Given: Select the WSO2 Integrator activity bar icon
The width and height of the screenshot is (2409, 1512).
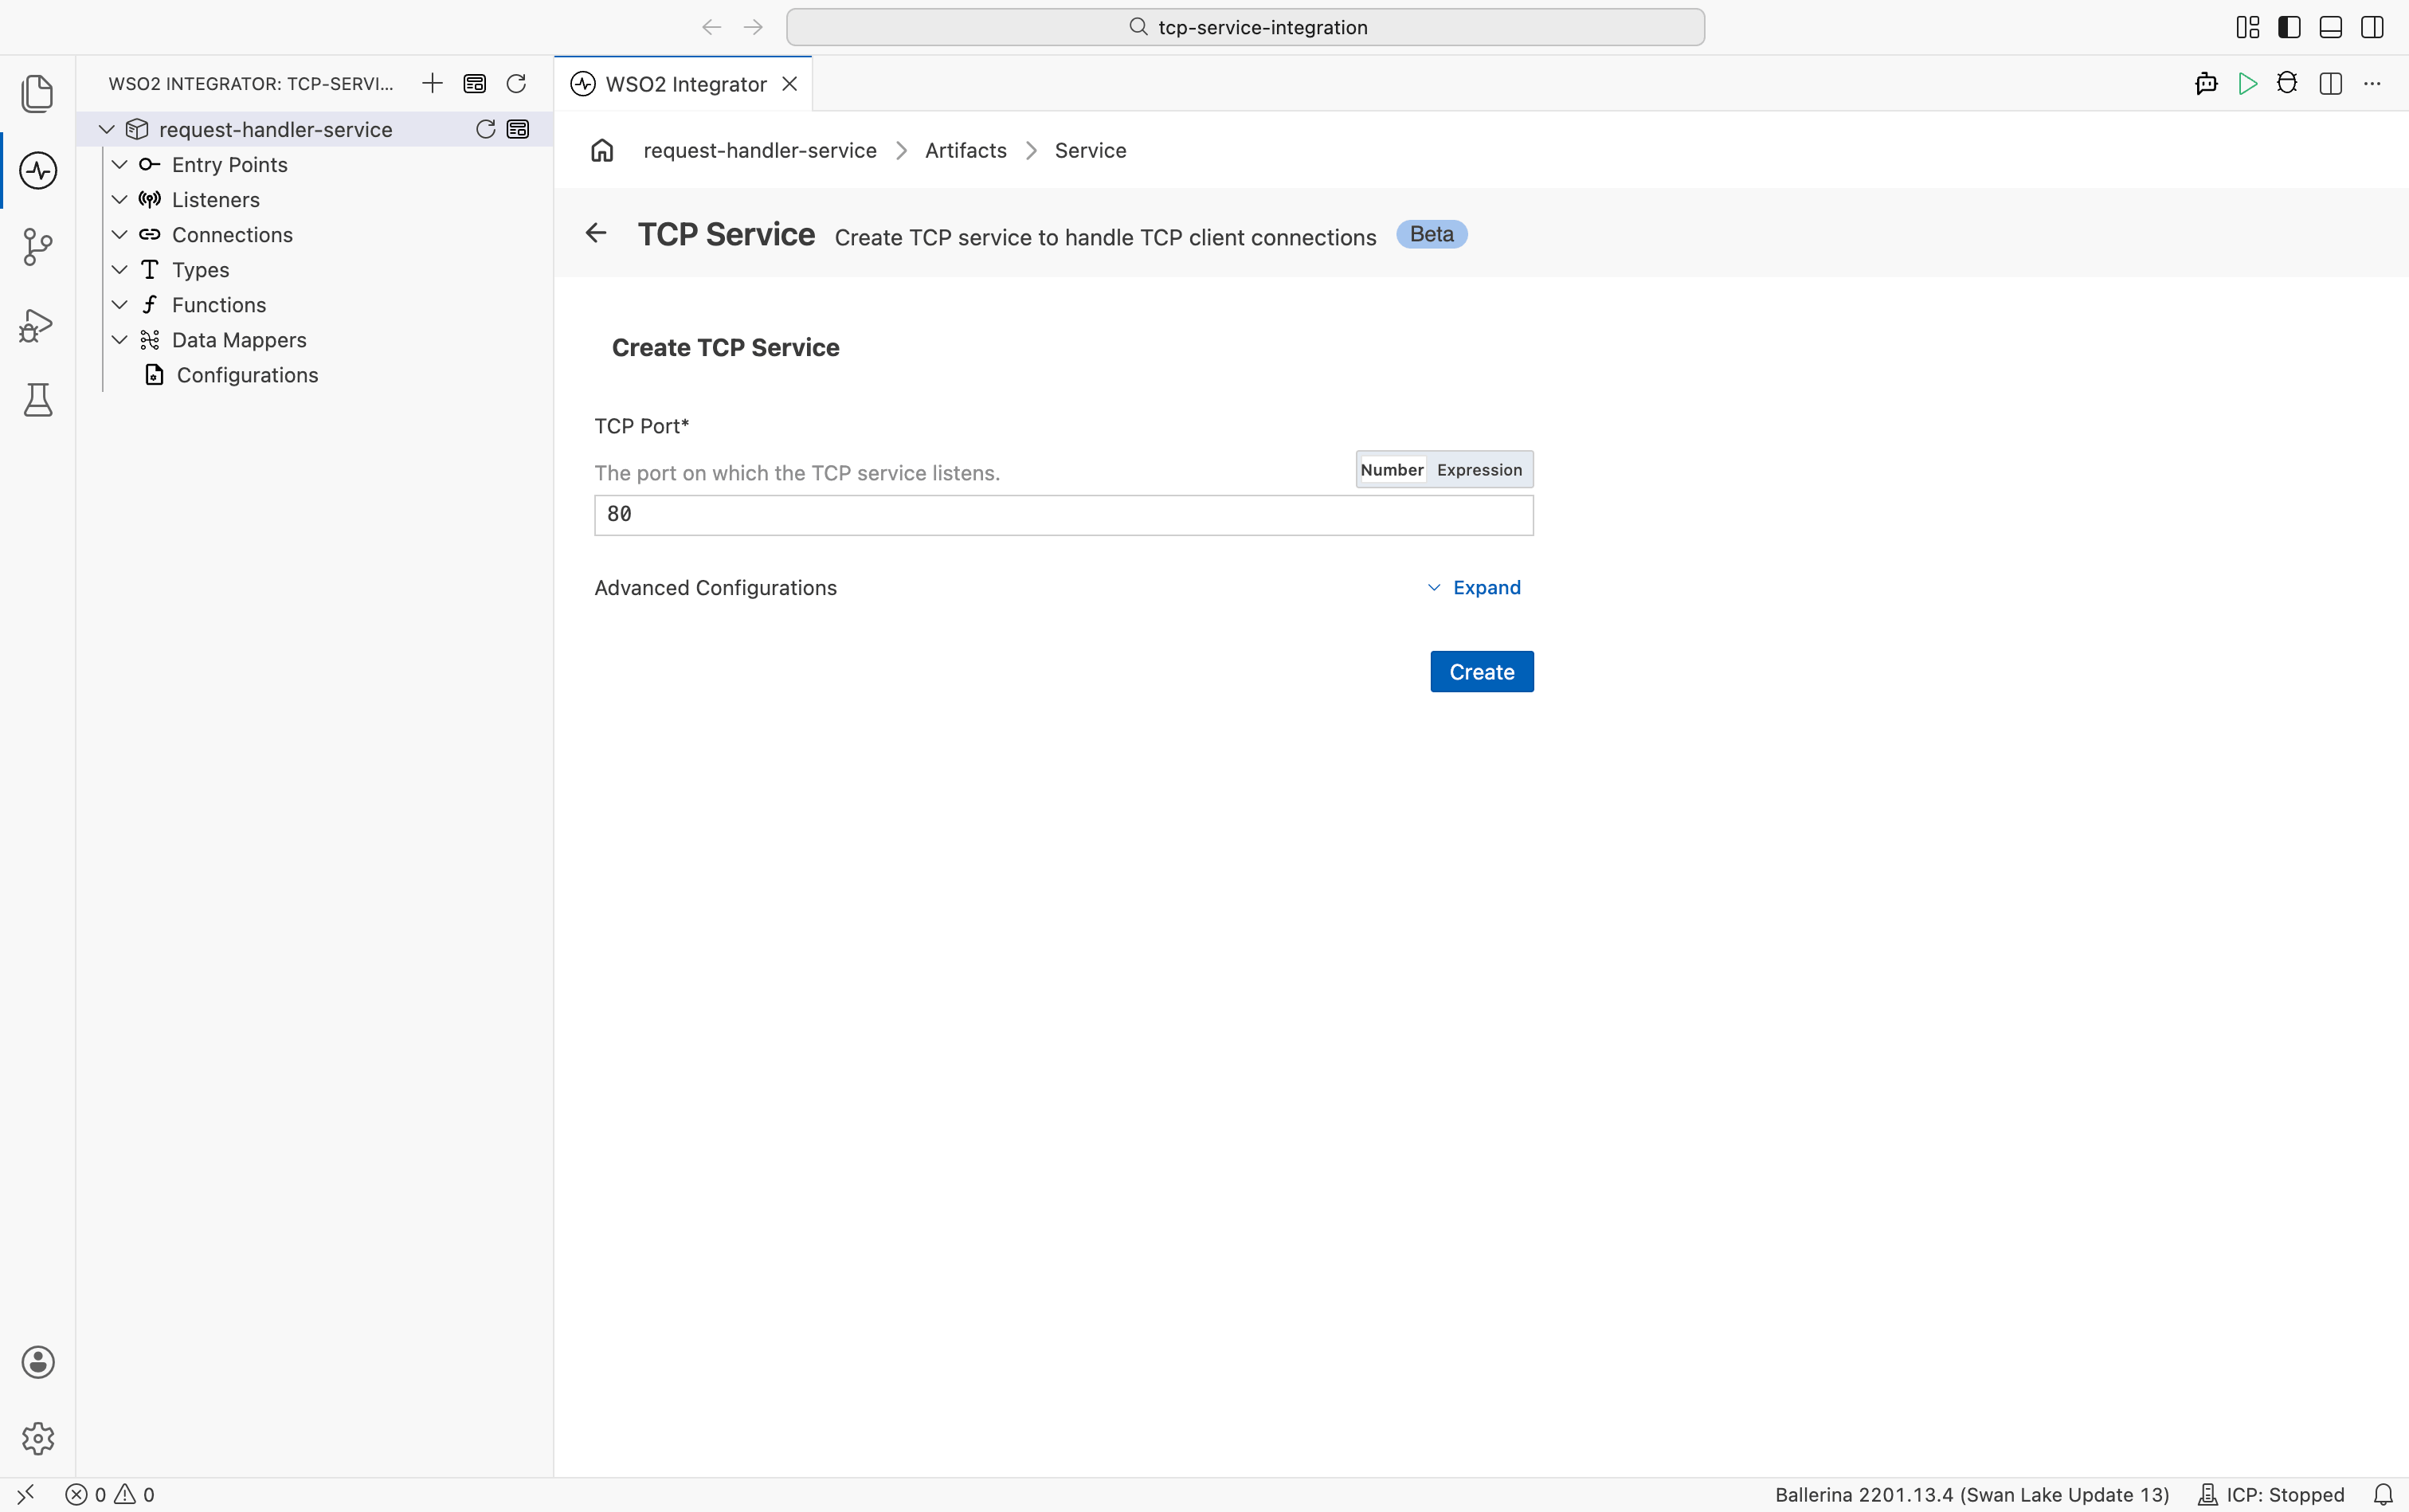Looking at the screenshot, I should [38, 170].
